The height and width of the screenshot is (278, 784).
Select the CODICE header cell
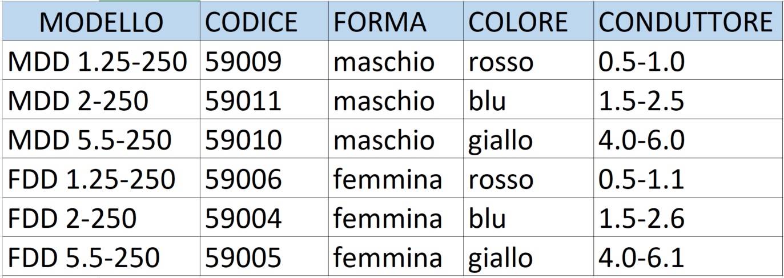click(264, 21)
